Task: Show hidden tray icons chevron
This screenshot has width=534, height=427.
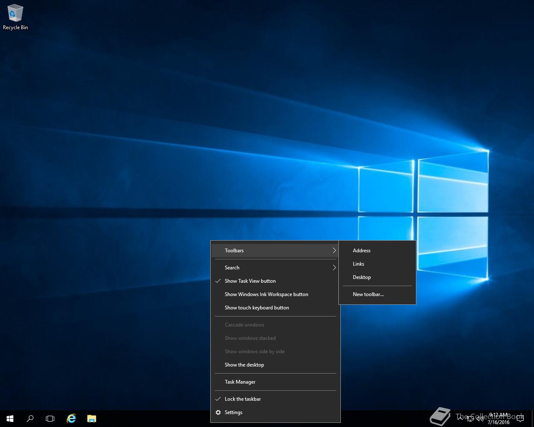Action: (460, 418)
